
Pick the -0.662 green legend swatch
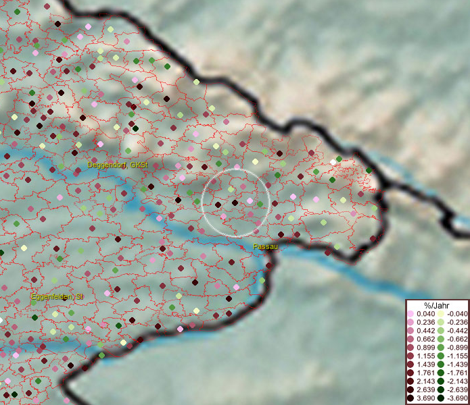441,339
